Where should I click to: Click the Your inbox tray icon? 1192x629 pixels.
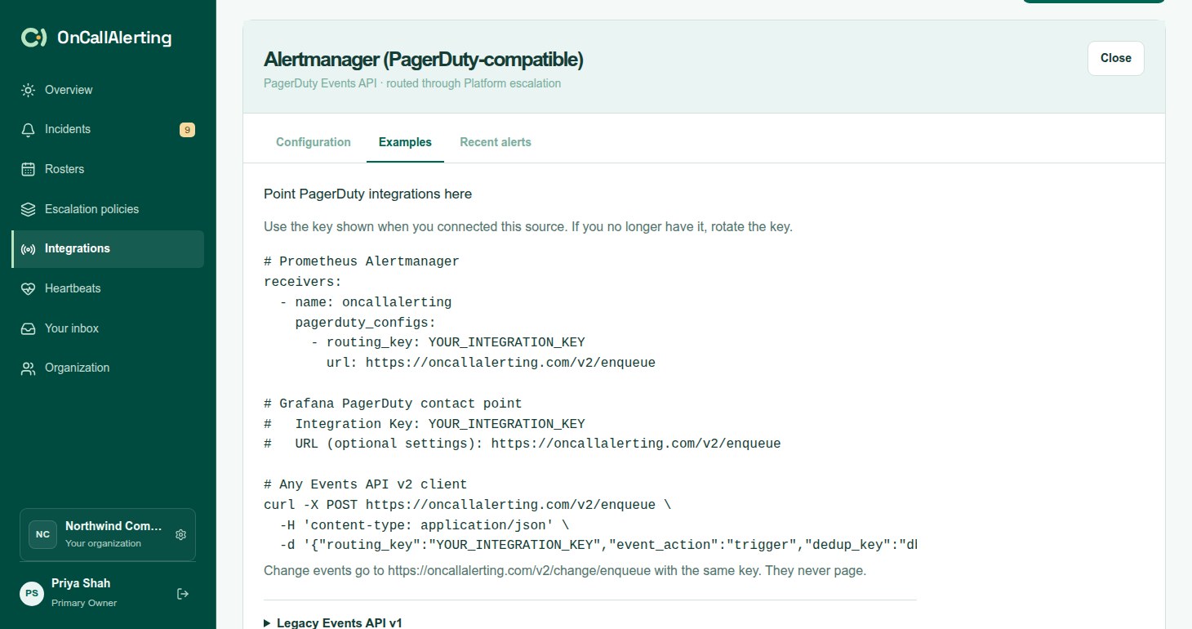click(x=29, y=328)
